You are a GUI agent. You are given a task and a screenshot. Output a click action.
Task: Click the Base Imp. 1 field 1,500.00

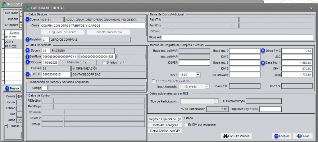(x=297, y=63)
